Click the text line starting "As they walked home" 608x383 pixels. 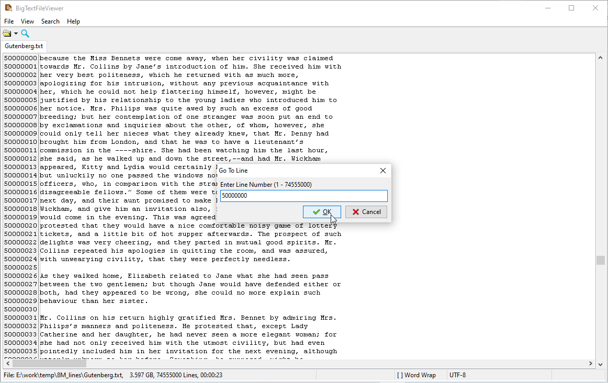(184, 276)
